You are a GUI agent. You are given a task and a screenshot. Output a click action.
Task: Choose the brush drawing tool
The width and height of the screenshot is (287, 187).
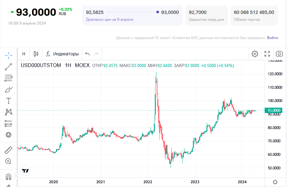(x=8, y=89)
